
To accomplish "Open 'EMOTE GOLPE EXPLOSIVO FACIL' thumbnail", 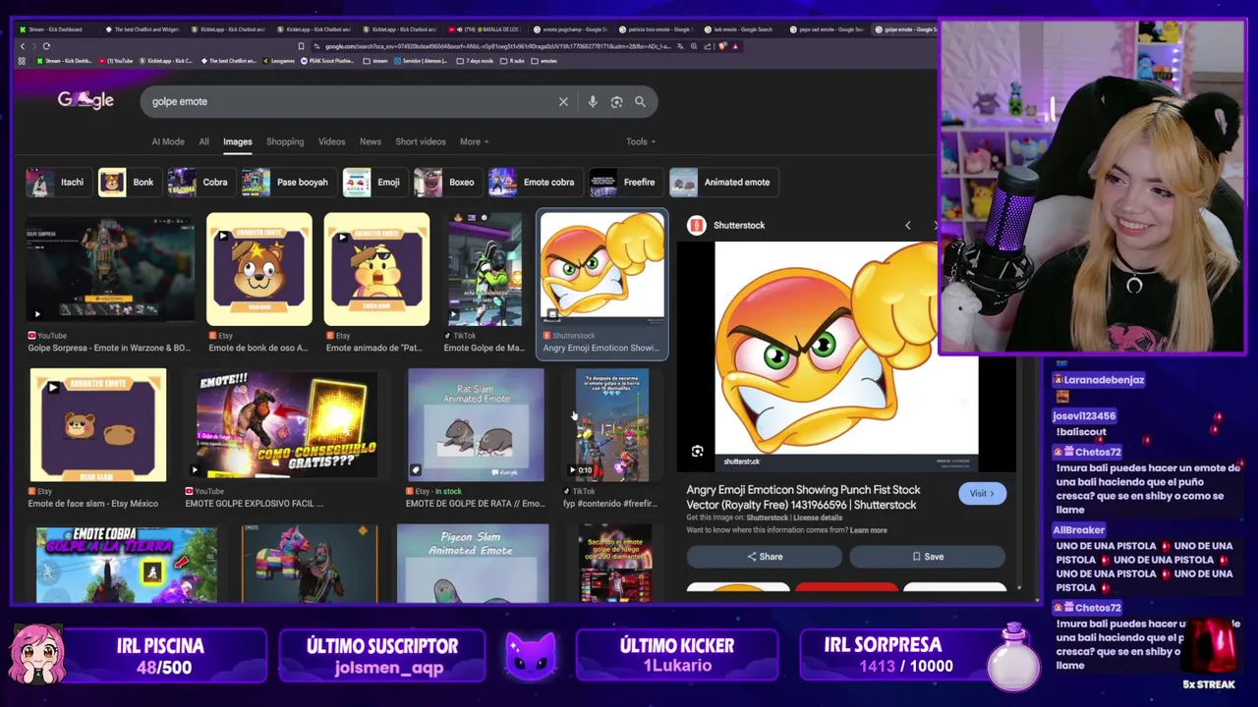I will (286, 424).
